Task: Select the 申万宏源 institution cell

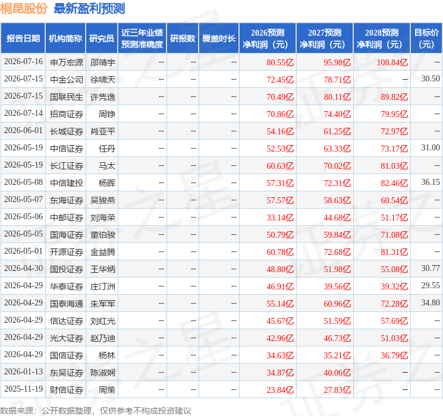Action: pyautogui.click(x=67, y=62)
